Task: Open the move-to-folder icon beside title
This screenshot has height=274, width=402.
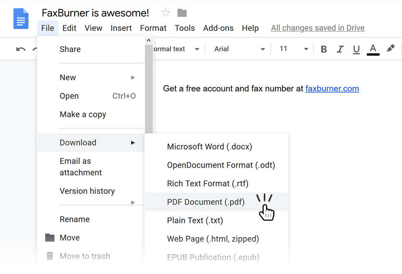Action: tap(182, 13)
